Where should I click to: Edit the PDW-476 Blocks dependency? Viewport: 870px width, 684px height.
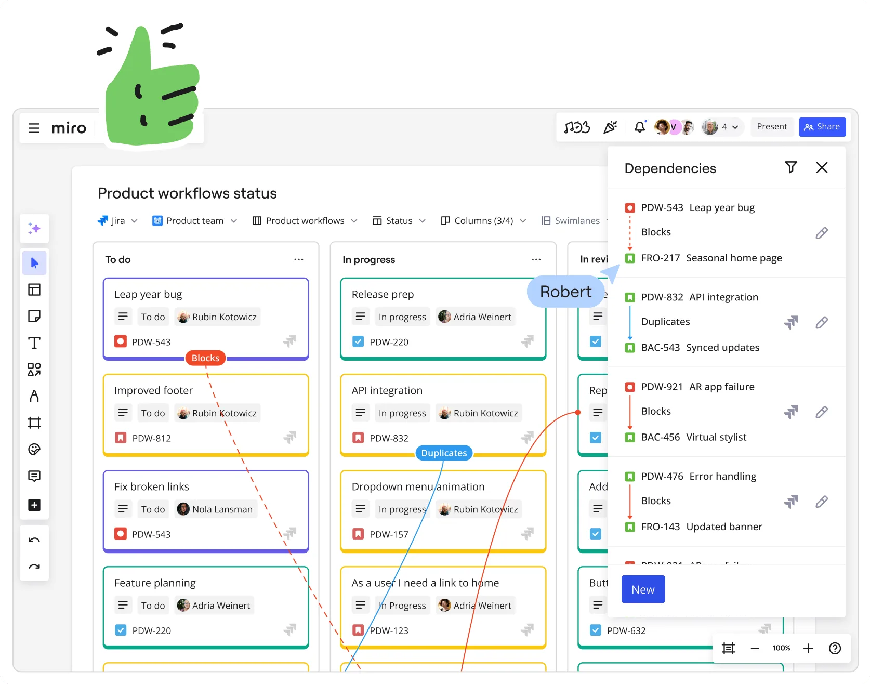click(x=822, y=502)
